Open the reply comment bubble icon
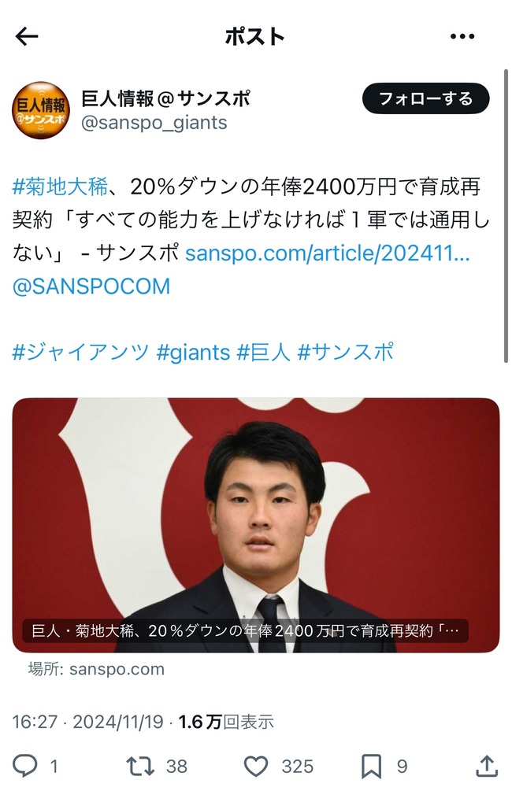 [x=24, y=767]
